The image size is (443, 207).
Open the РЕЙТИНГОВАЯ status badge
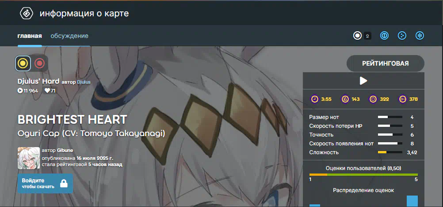(386, 63)
